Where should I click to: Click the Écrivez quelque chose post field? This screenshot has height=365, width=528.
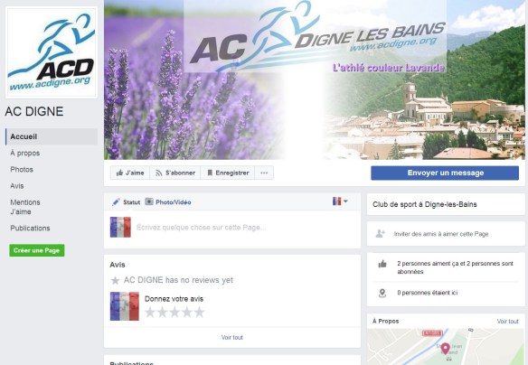[x=245, y=228]
